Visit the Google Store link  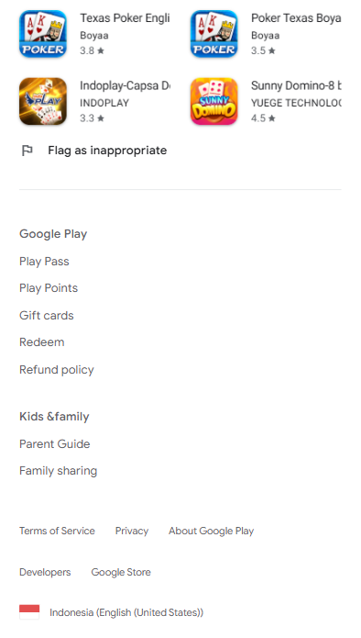121,572
